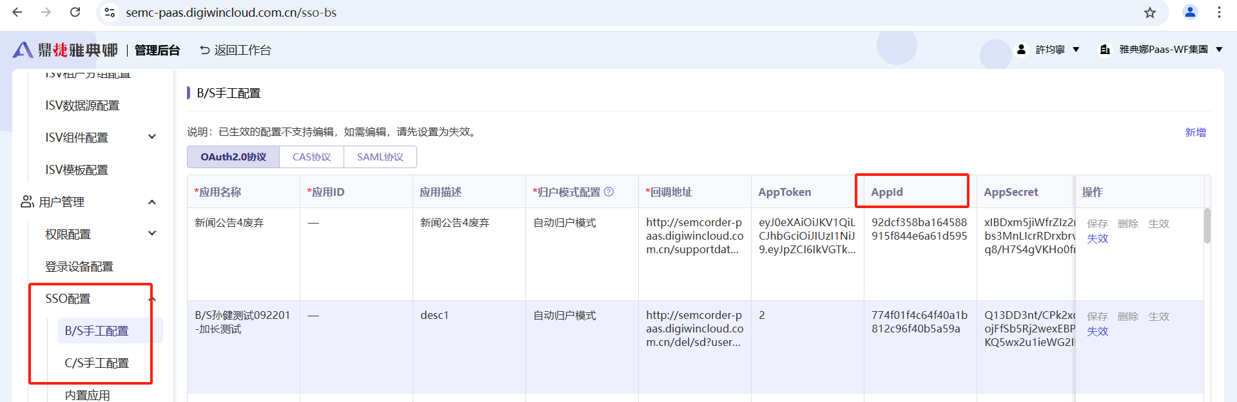The width and height of the screenshot is (1237, 402).
Task: Click the help icon beside 归户模式配置
Action: point(609,192)
